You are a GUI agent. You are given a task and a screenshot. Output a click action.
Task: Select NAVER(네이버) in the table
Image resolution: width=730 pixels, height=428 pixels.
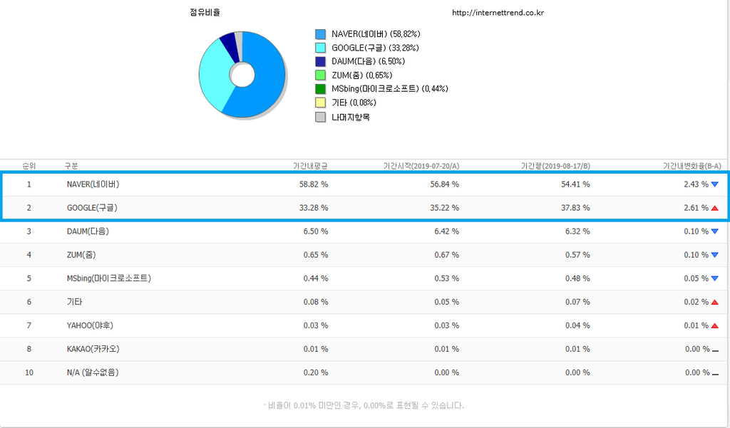(93, 184)
